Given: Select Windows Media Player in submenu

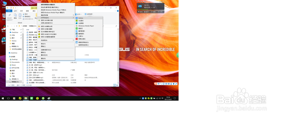Looking at the screenshot, I should pos(89,26).
